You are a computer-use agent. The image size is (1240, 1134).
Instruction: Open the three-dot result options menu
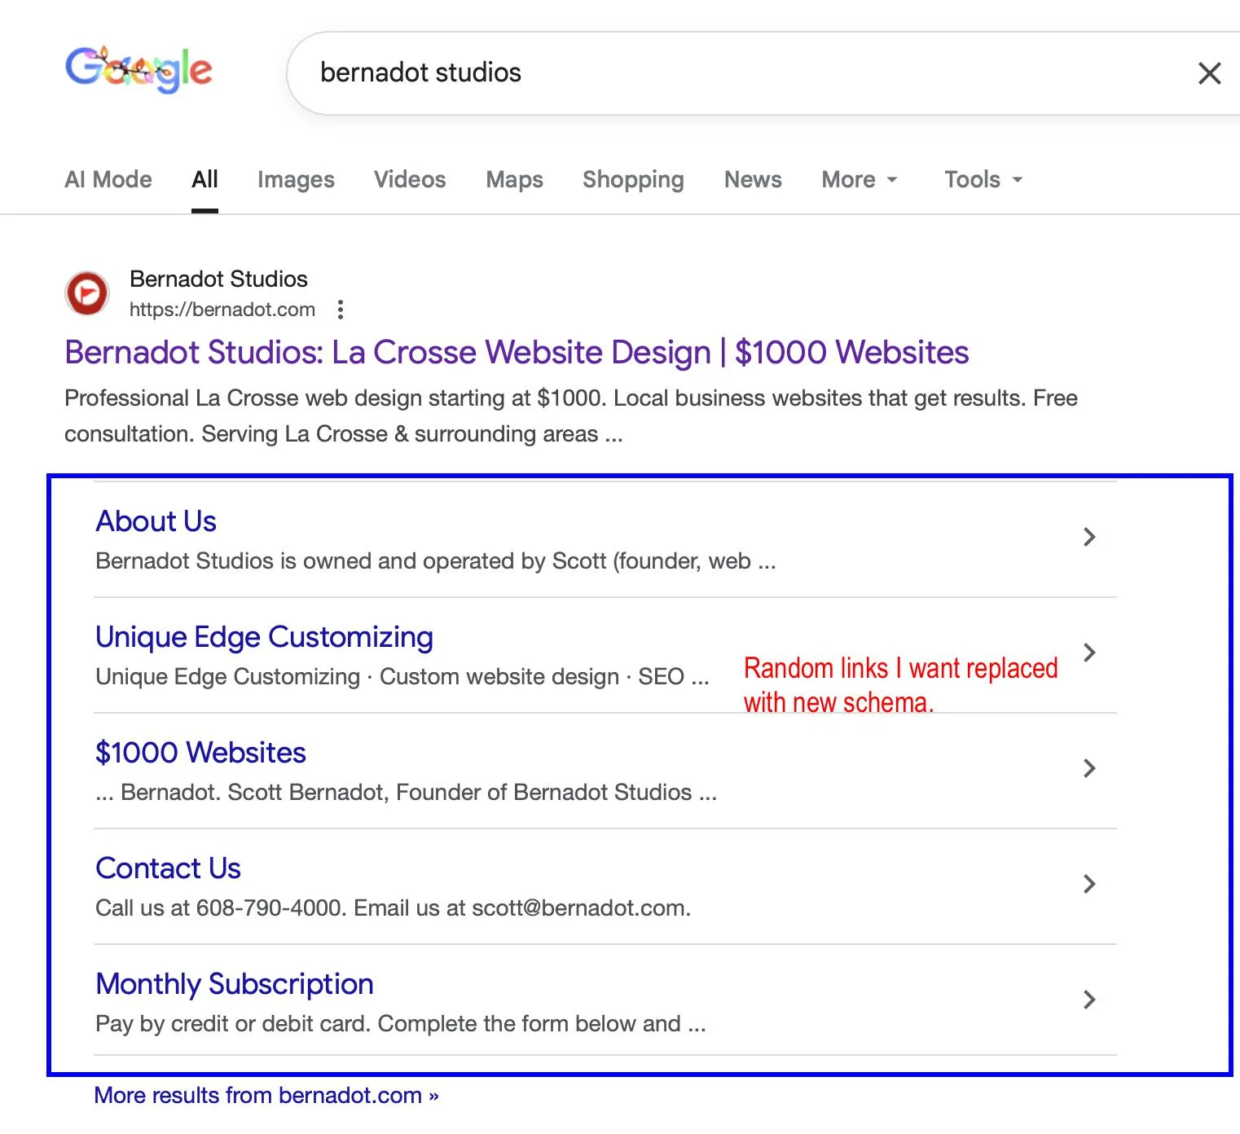pyautogui.click(x=341, y=310)
